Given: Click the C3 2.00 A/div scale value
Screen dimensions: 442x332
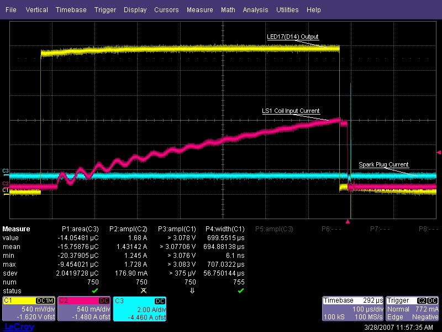Looking at the screenshot, I should [x=151, y=310].
